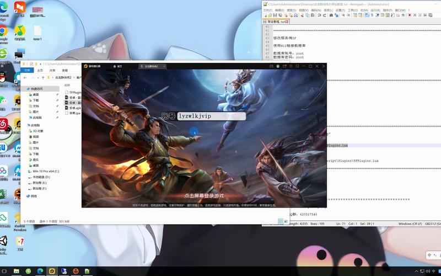Click the Explorer up-directory arrow
The width and height of the screenshot is (441, 276).
[x=43, y=77]
